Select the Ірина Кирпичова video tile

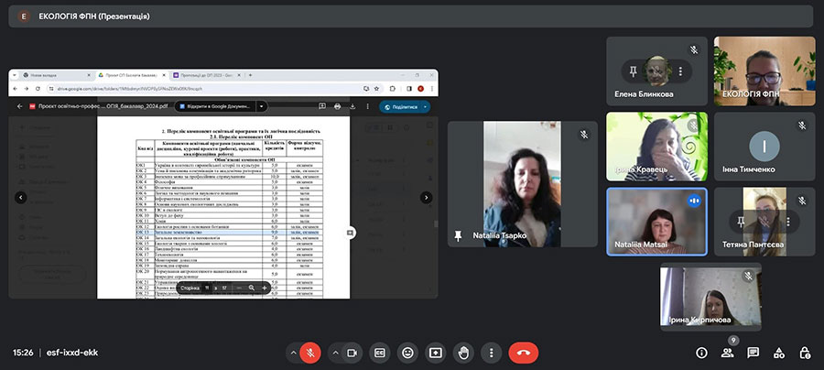(710, 297)
